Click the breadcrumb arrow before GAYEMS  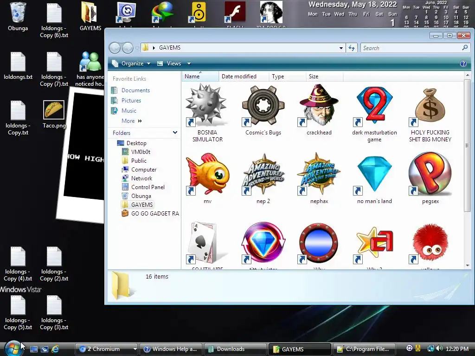pos(154,48)
